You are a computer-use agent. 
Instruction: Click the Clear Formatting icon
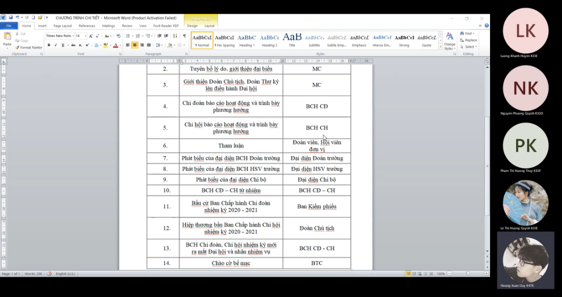pyautogui.click(x=118, y=36)
